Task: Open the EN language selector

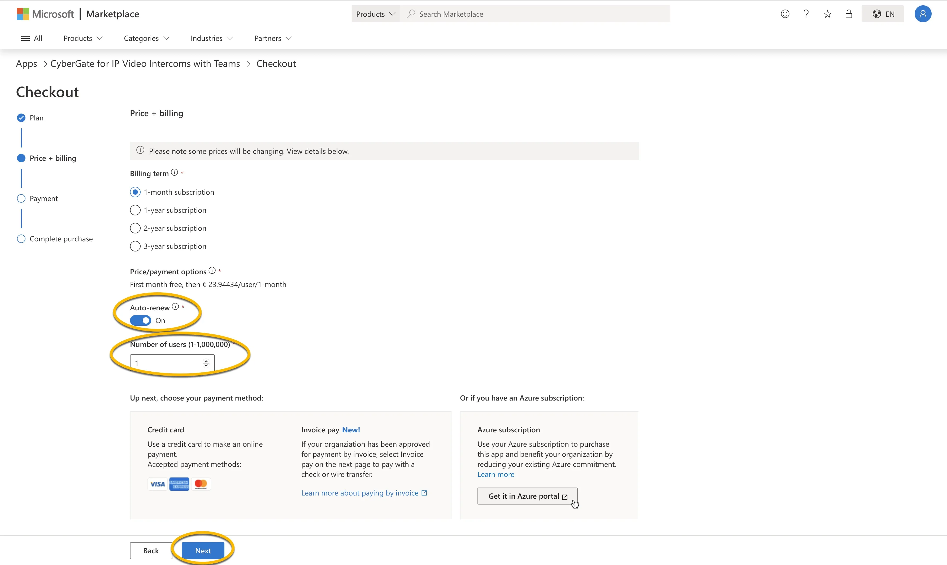Action: (883, 14)
